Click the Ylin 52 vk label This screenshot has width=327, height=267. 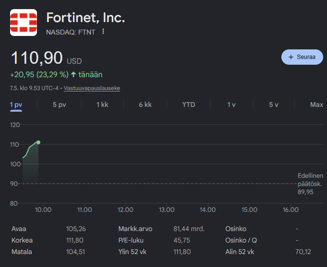[133, 252]
